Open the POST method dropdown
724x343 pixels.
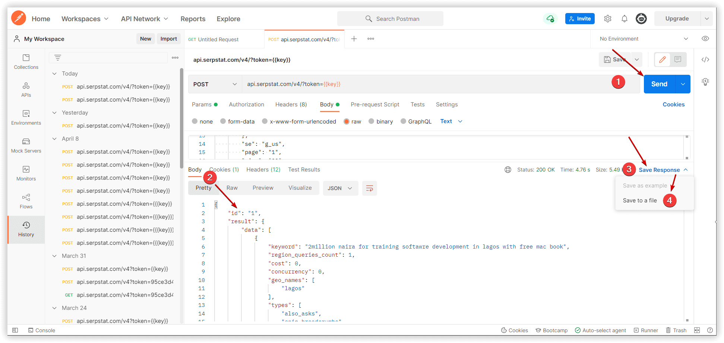coord(215,84)
